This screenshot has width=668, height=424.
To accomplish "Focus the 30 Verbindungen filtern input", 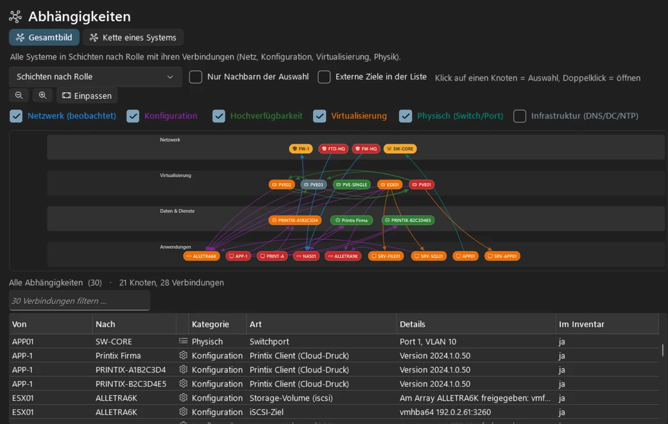I will tap(80, 301).
